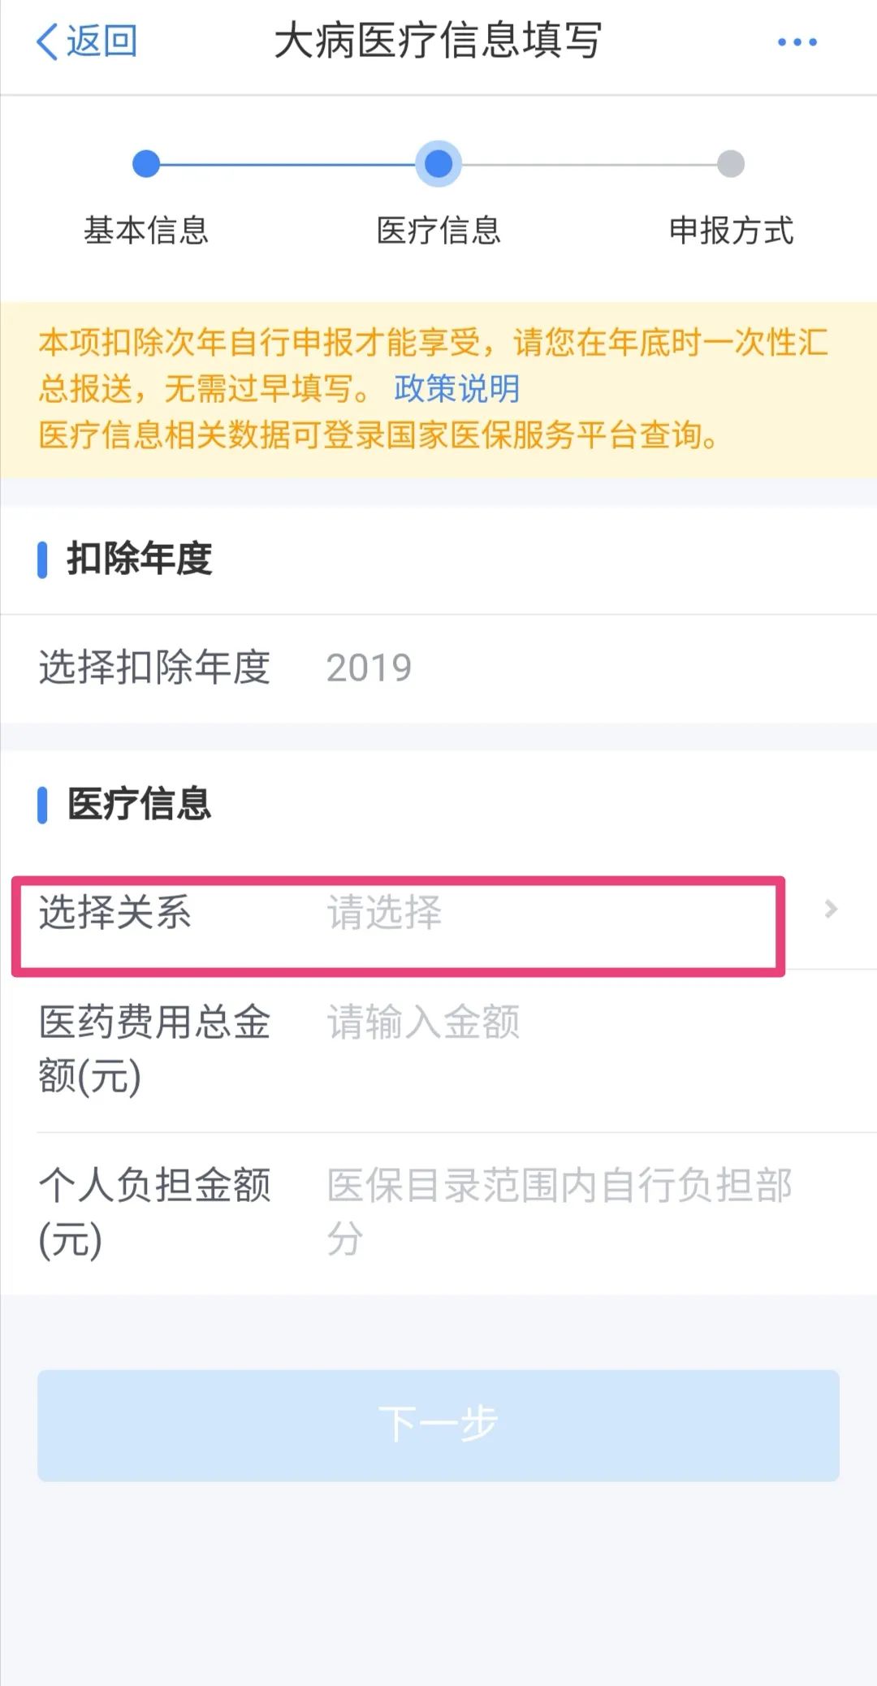
Task: Click the 基本信息 step dot
Action: (x=146, y=164)
